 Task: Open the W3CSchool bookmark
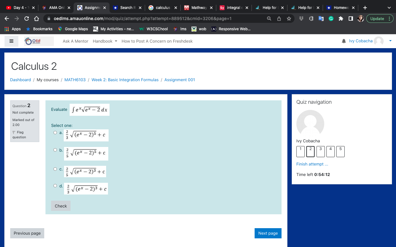click(154, 29)
